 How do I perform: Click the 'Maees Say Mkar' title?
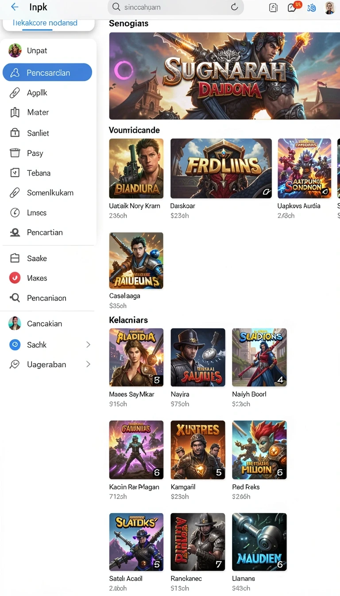click(x=132, y=394)
